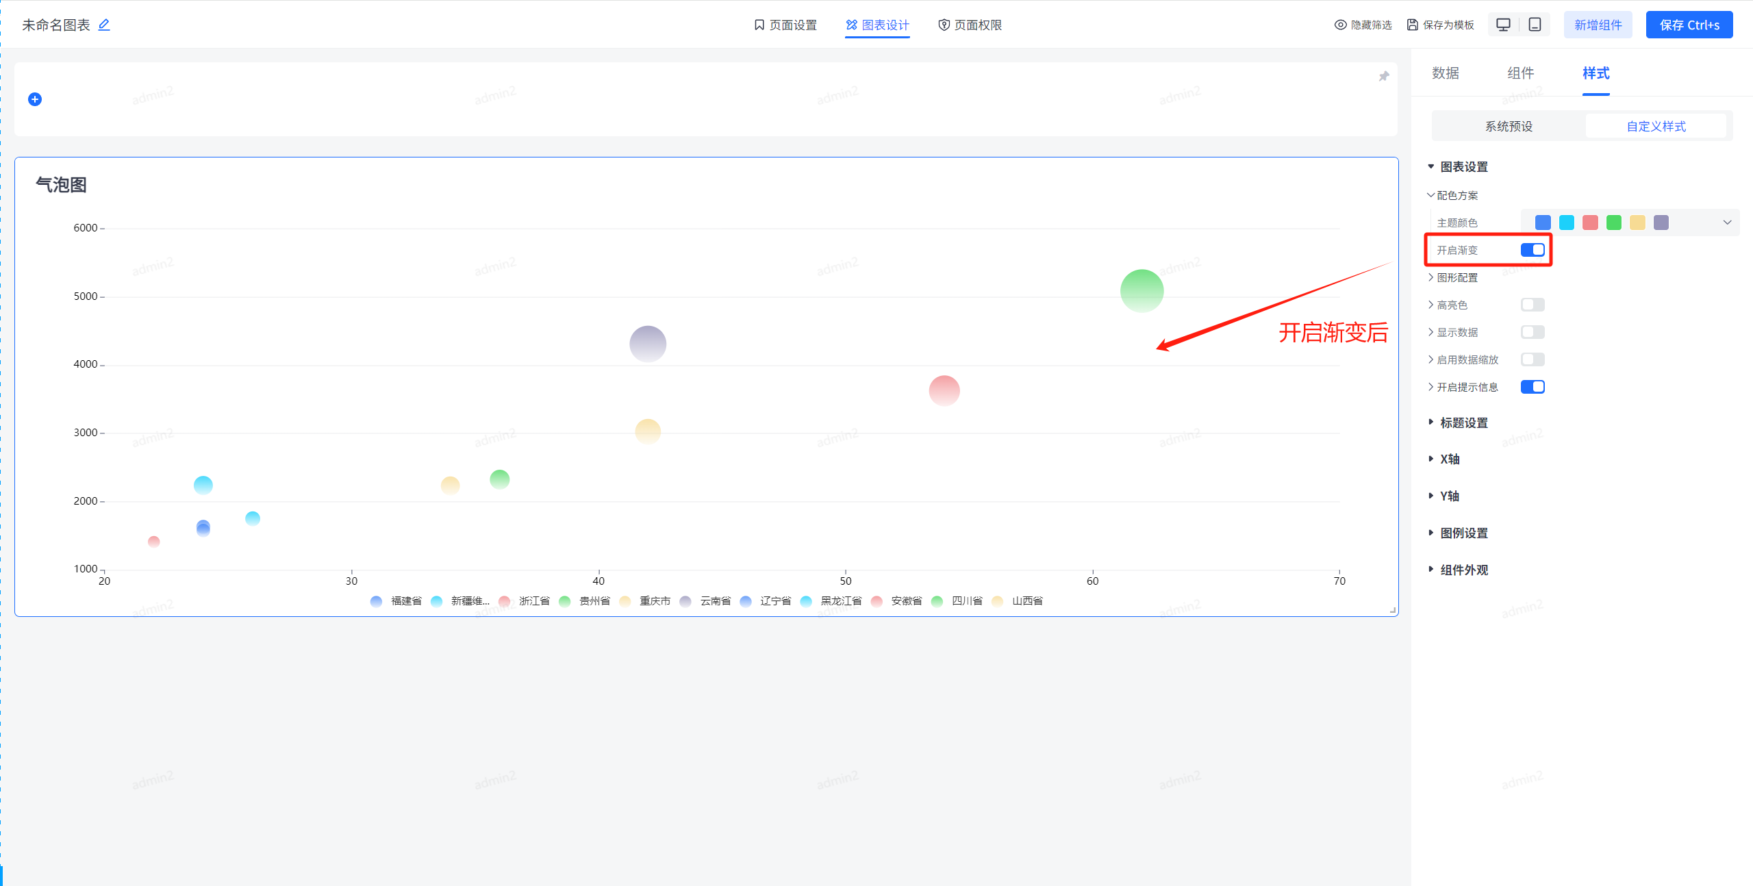
Task: Click the green theme color swatch
Action: [x=1614, y=223]
